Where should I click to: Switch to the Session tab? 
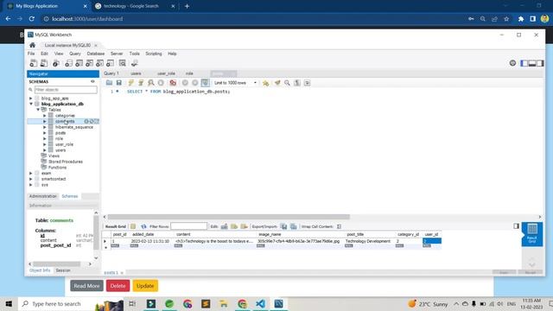click(x=63, y=270)
